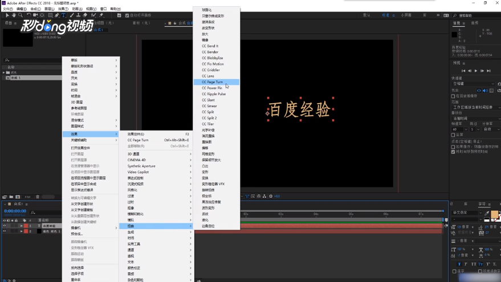Click the Info panel color sample swatch
The width and height of the screenshot is (501, 282).
[454, 35]
